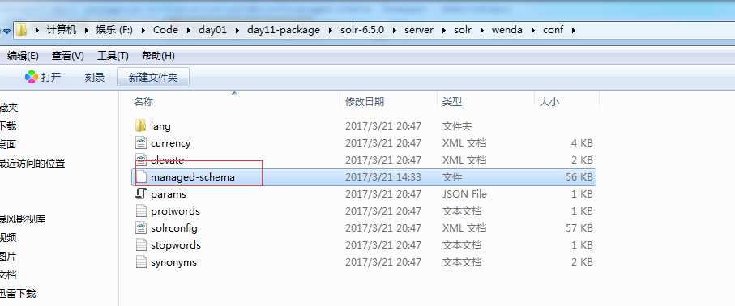Select the file name protwords
The height and width of the screenshot is (306, 735).
tap(175, 210)
